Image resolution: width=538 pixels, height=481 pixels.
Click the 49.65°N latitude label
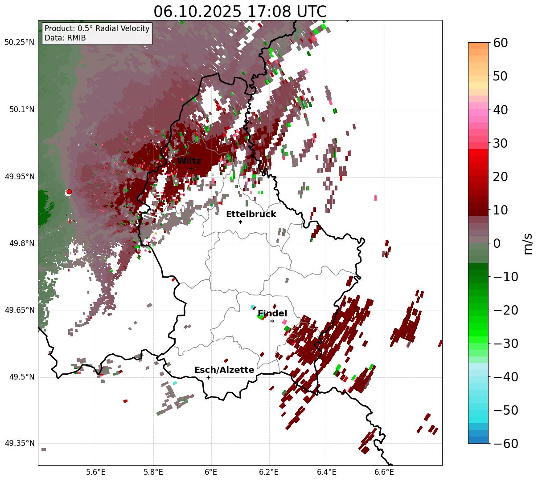tap(19, 310)
